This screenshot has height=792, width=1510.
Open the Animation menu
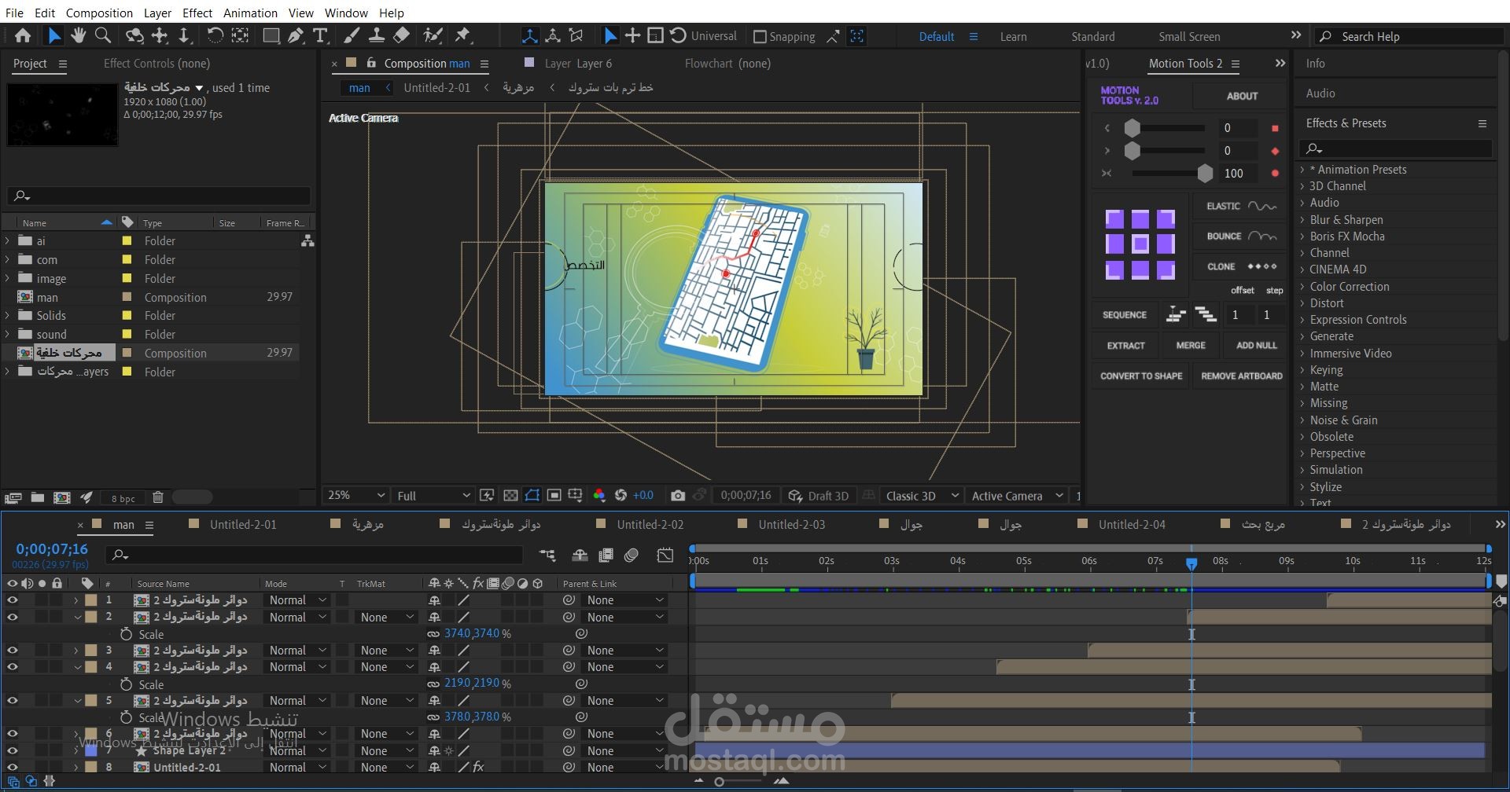pyautogui.click(x=250, y=13)
